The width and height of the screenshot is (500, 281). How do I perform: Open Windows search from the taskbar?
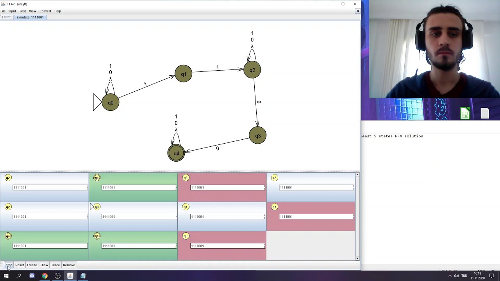(x=19, y=276)
